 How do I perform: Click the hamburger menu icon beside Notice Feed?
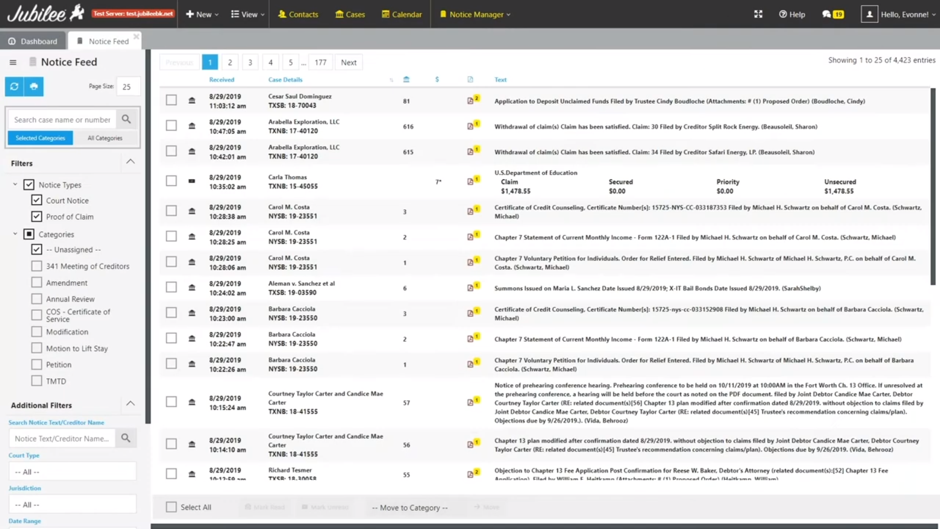tap(13, 62)
